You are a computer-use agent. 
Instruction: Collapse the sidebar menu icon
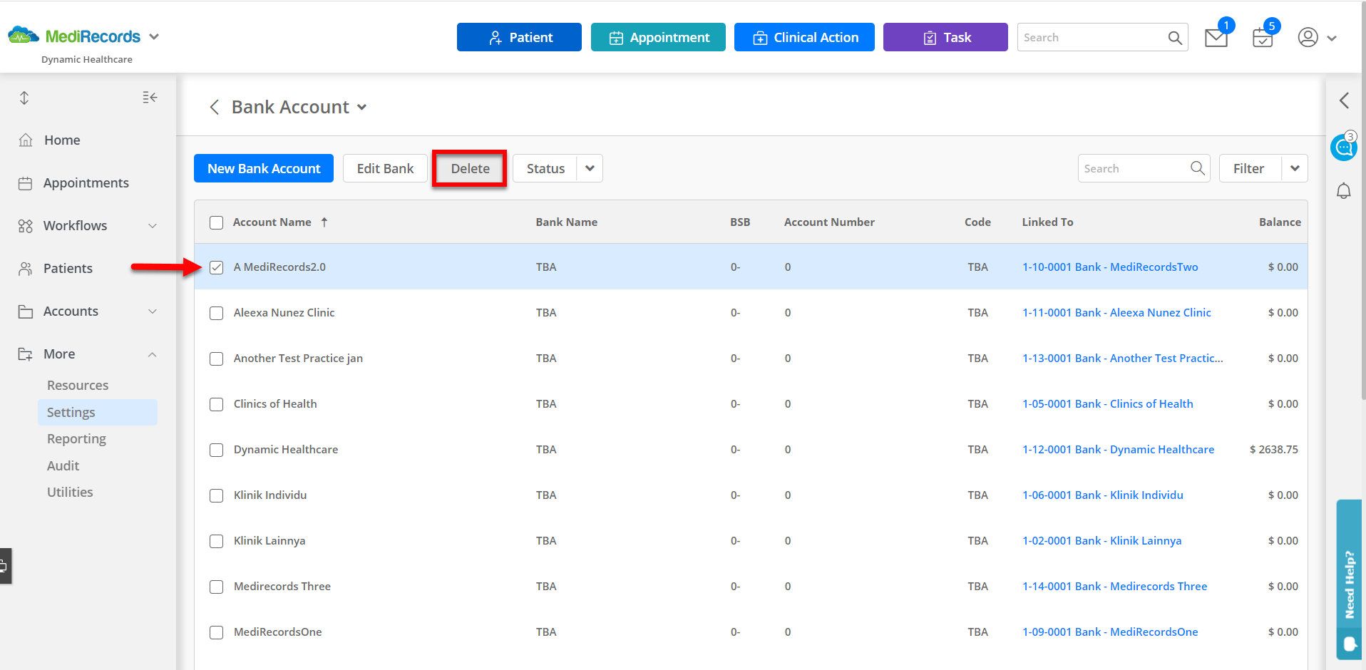[x=150, y=98]
